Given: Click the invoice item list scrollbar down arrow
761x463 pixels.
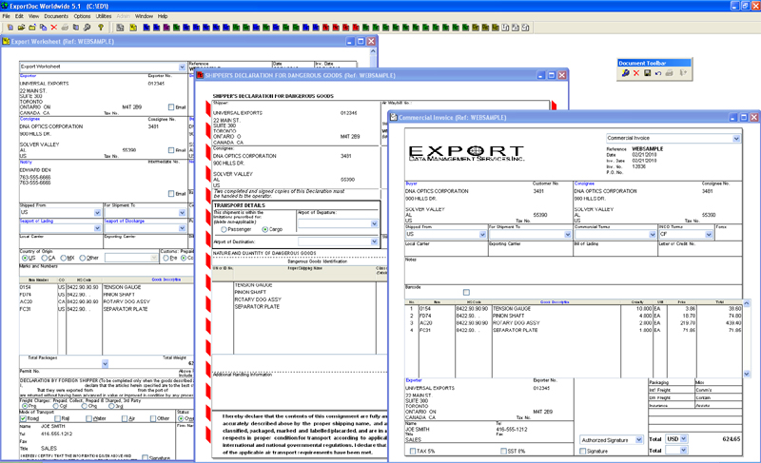Looking at the screenshot, I should point(747,374).
